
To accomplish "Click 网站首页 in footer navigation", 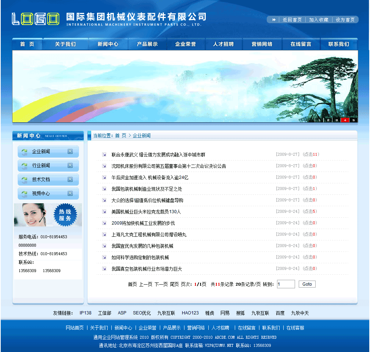I will [x=75, y=328].
